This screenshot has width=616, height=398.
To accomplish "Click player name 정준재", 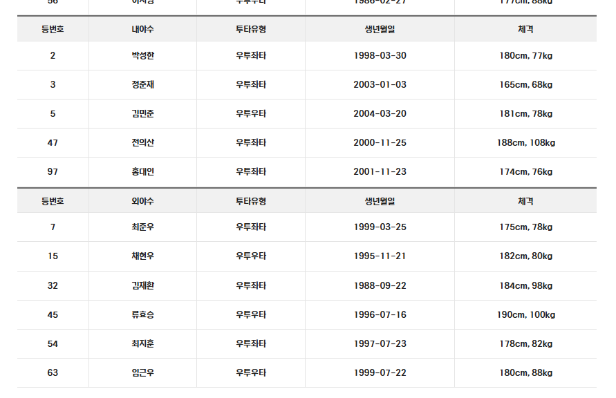I will (x=142, y=85).
